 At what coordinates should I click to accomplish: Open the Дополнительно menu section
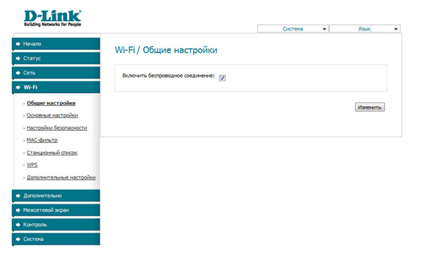coord(56,196)
